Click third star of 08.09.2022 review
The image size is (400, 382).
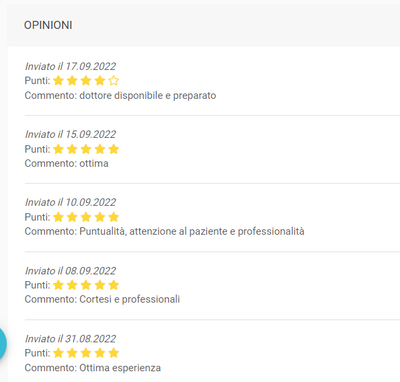tap(86, 285)
